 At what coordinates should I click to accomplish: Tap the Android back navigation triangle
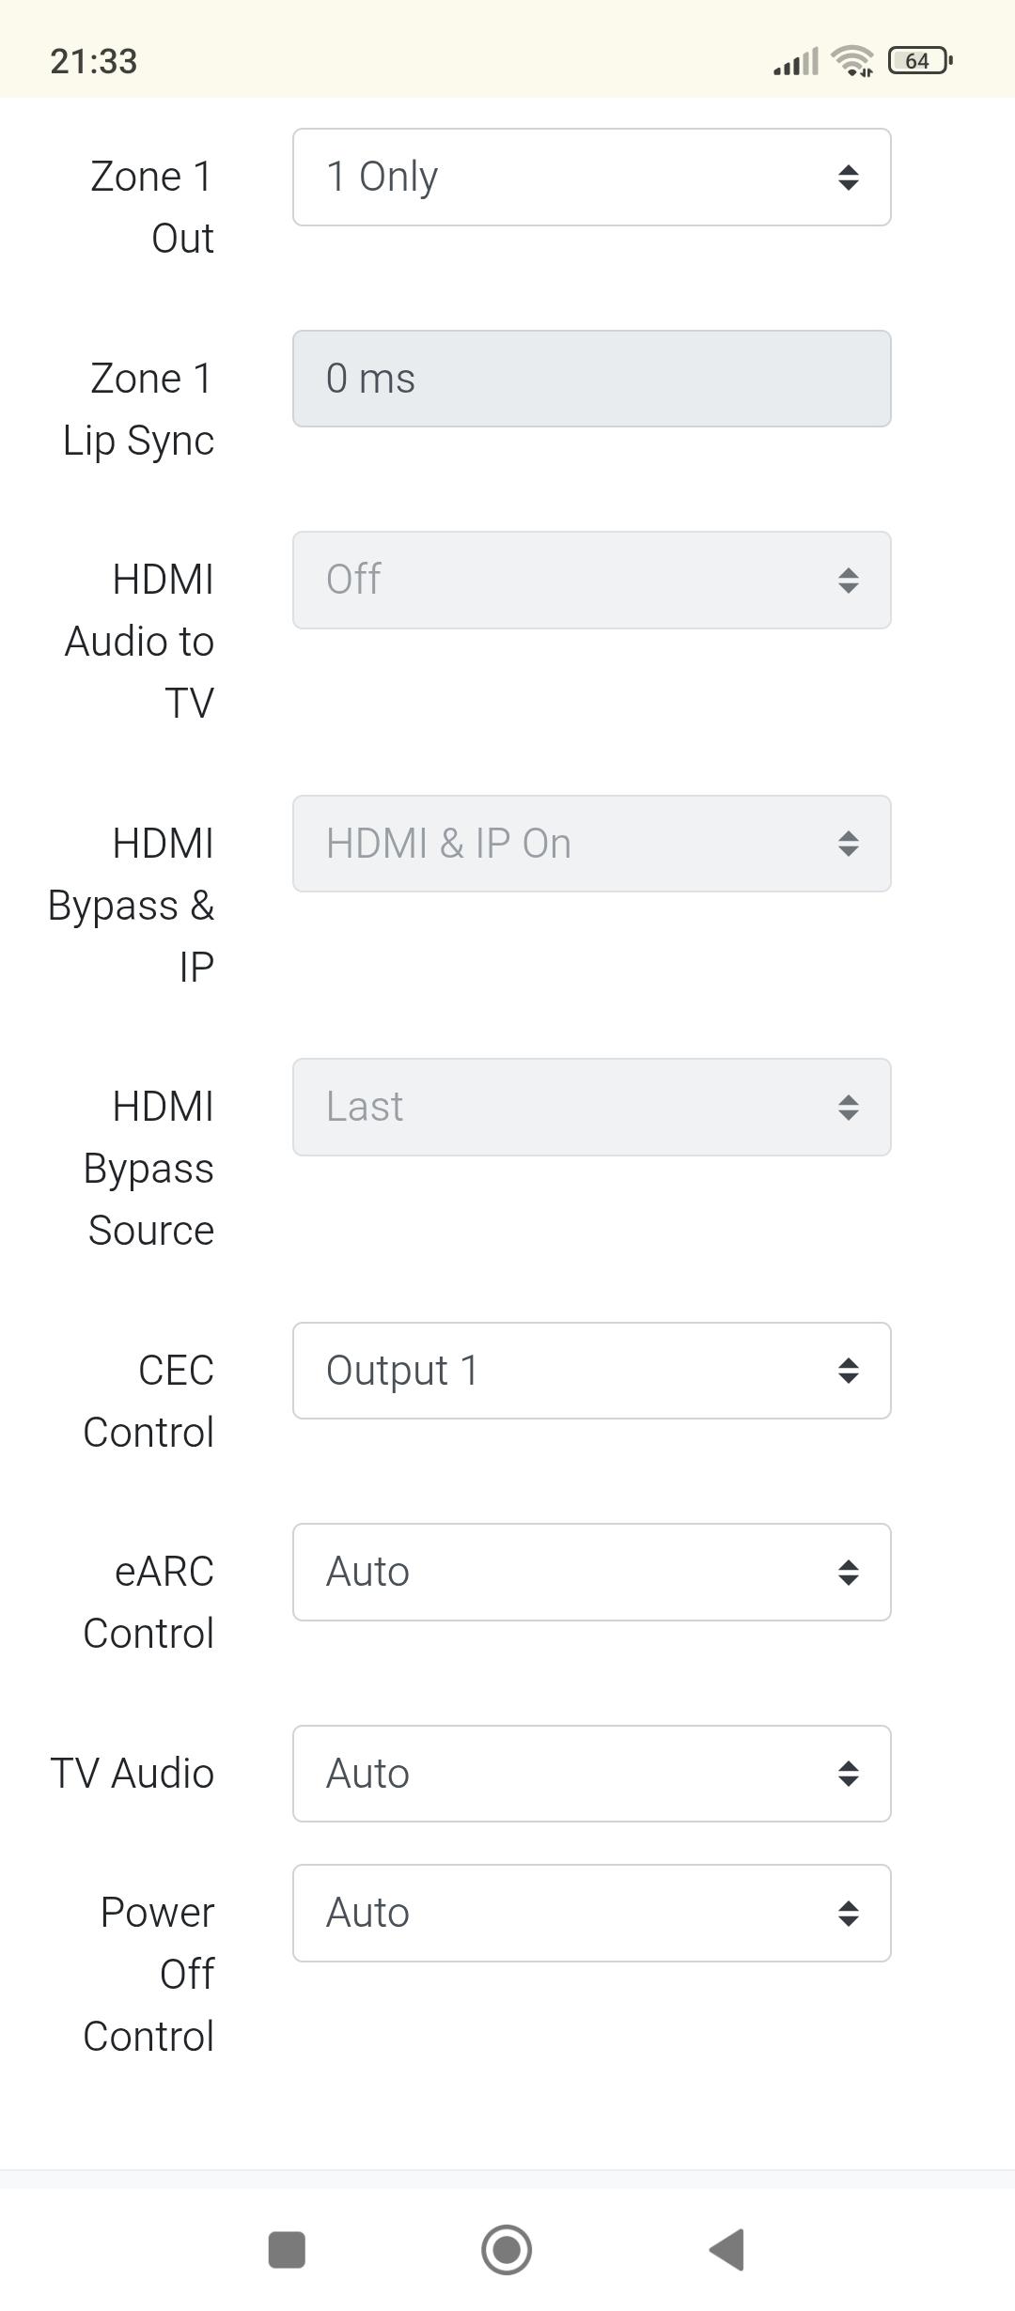pos(727,2250)
